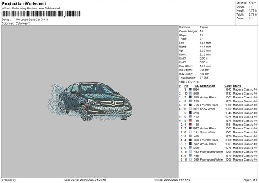The image size is (259, 183).
Task: Click the Mercedes car embroidery design preview
Action: pos(89,101)
